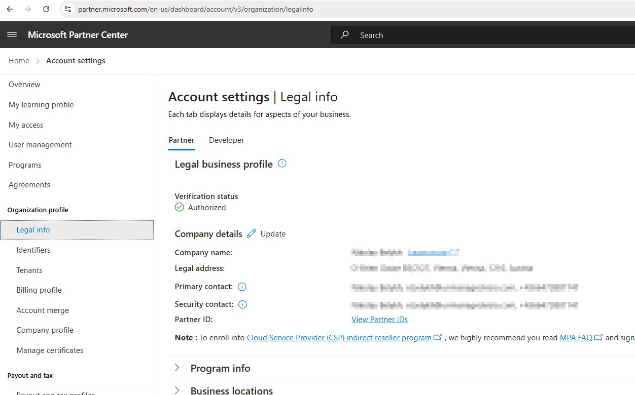Open the View Partner IDs link
The height and width of the screenshot is (395, 635).
[379, 320]
